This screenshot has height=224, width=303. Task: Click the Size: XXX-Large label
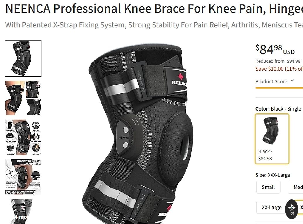(273, 175)
